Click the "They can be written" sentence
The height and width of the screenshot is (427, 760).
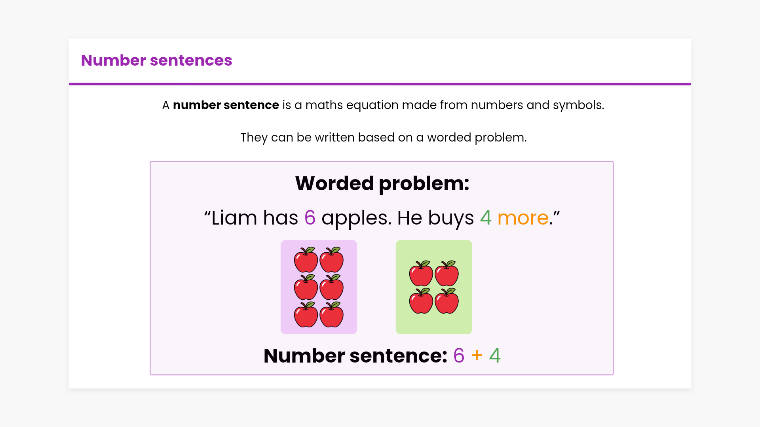tap(383, 138)
